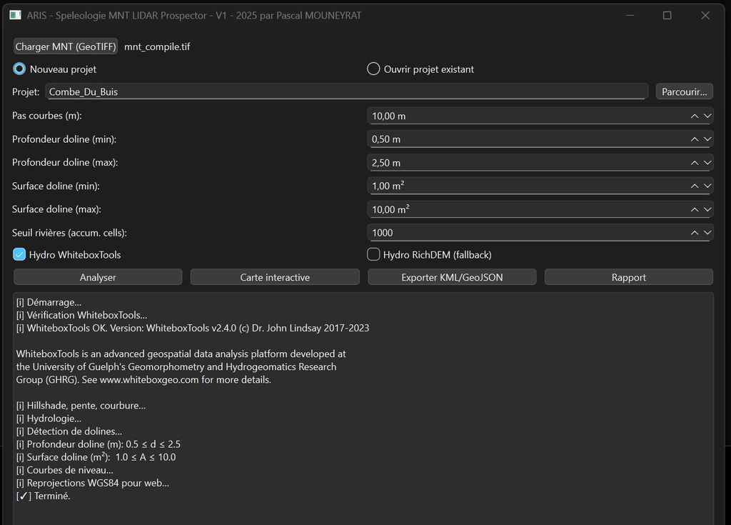Click the ARIS app icon in title bar
The width and height of the screenshot is (731, 525).
pos(15,15)
